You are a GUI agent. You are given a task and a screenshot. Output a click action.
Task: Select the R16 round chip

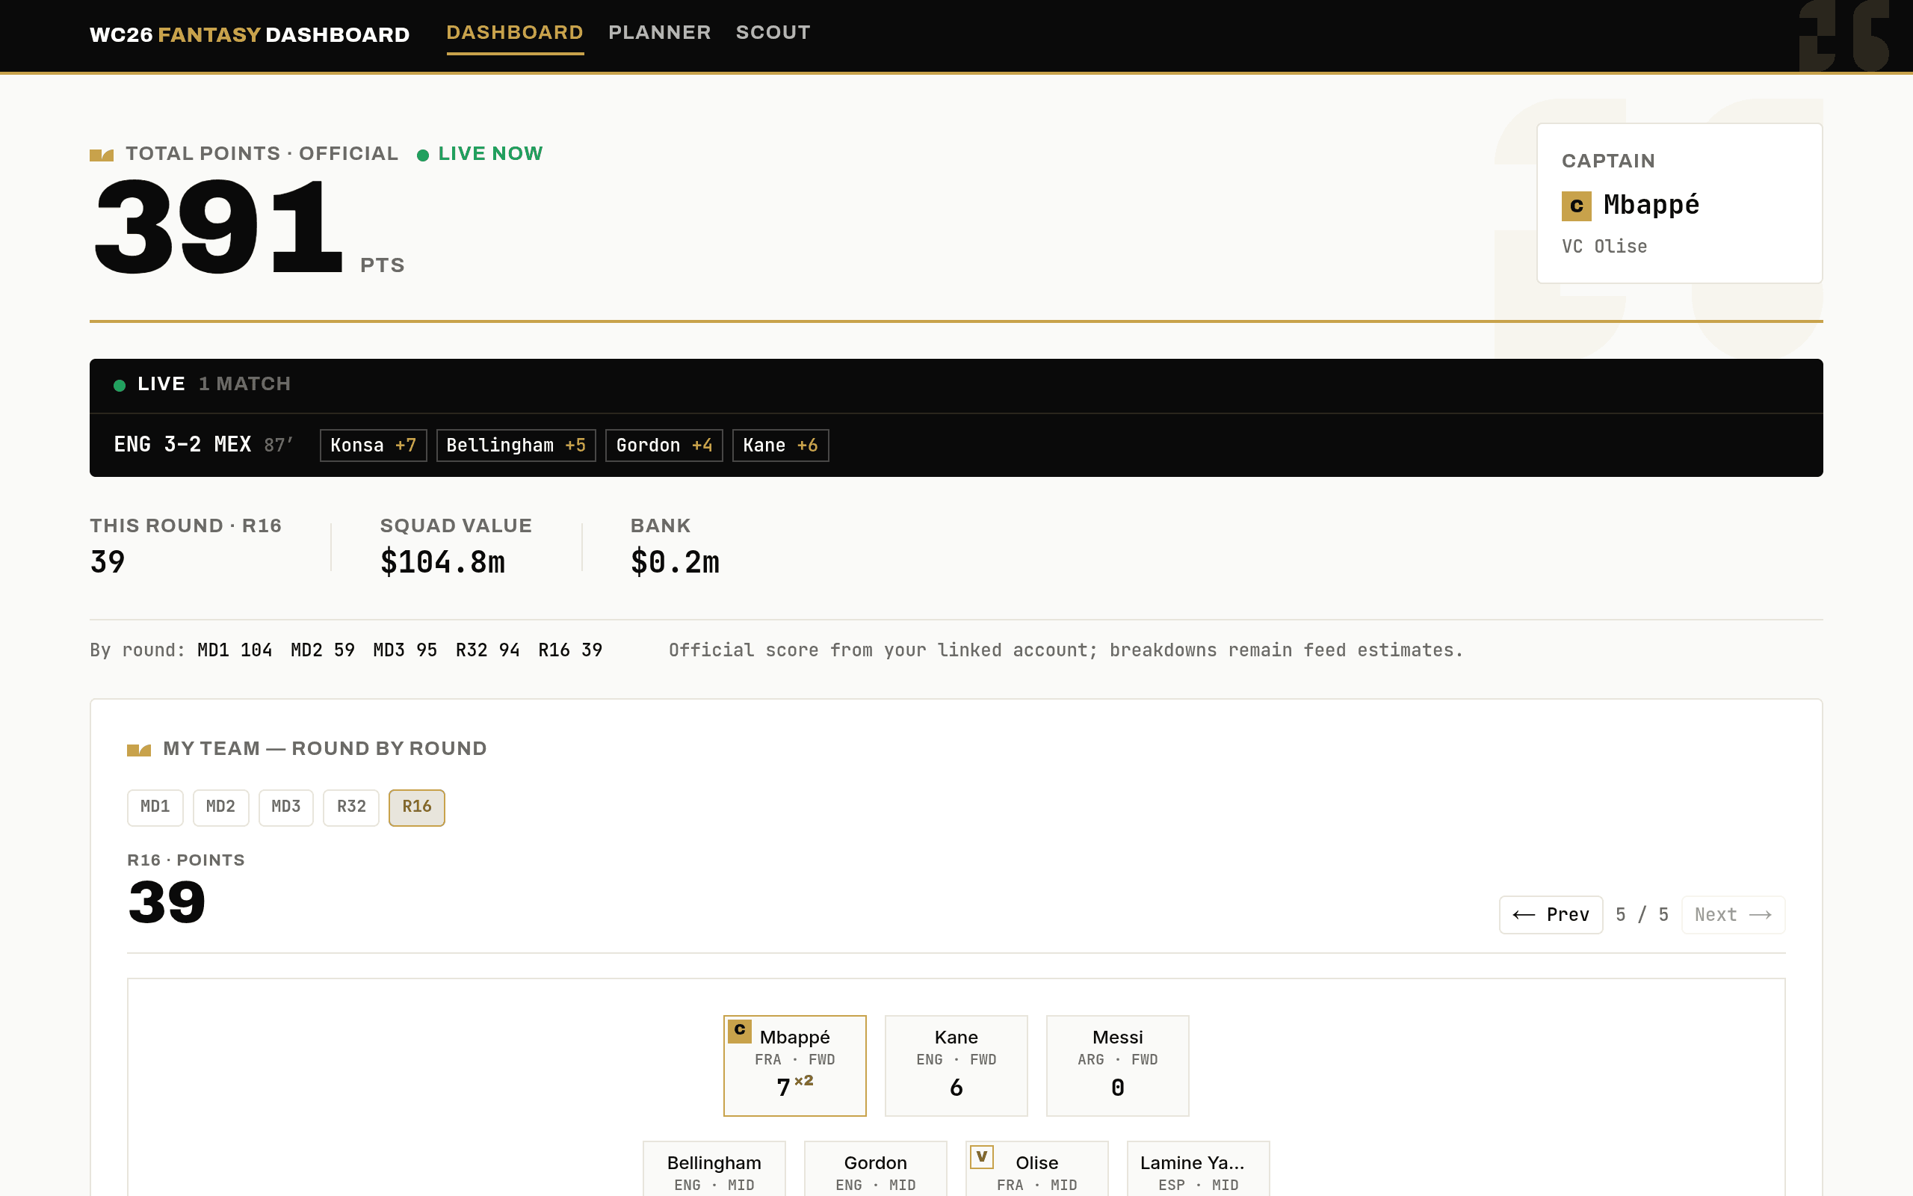(416, 807)
